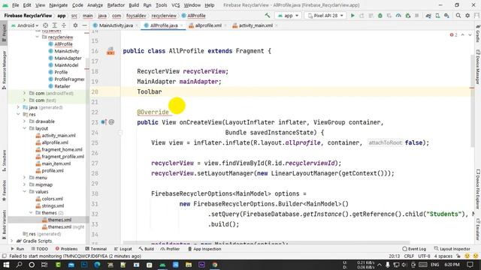Toggle the Project side panel tab

click(4, 33)
